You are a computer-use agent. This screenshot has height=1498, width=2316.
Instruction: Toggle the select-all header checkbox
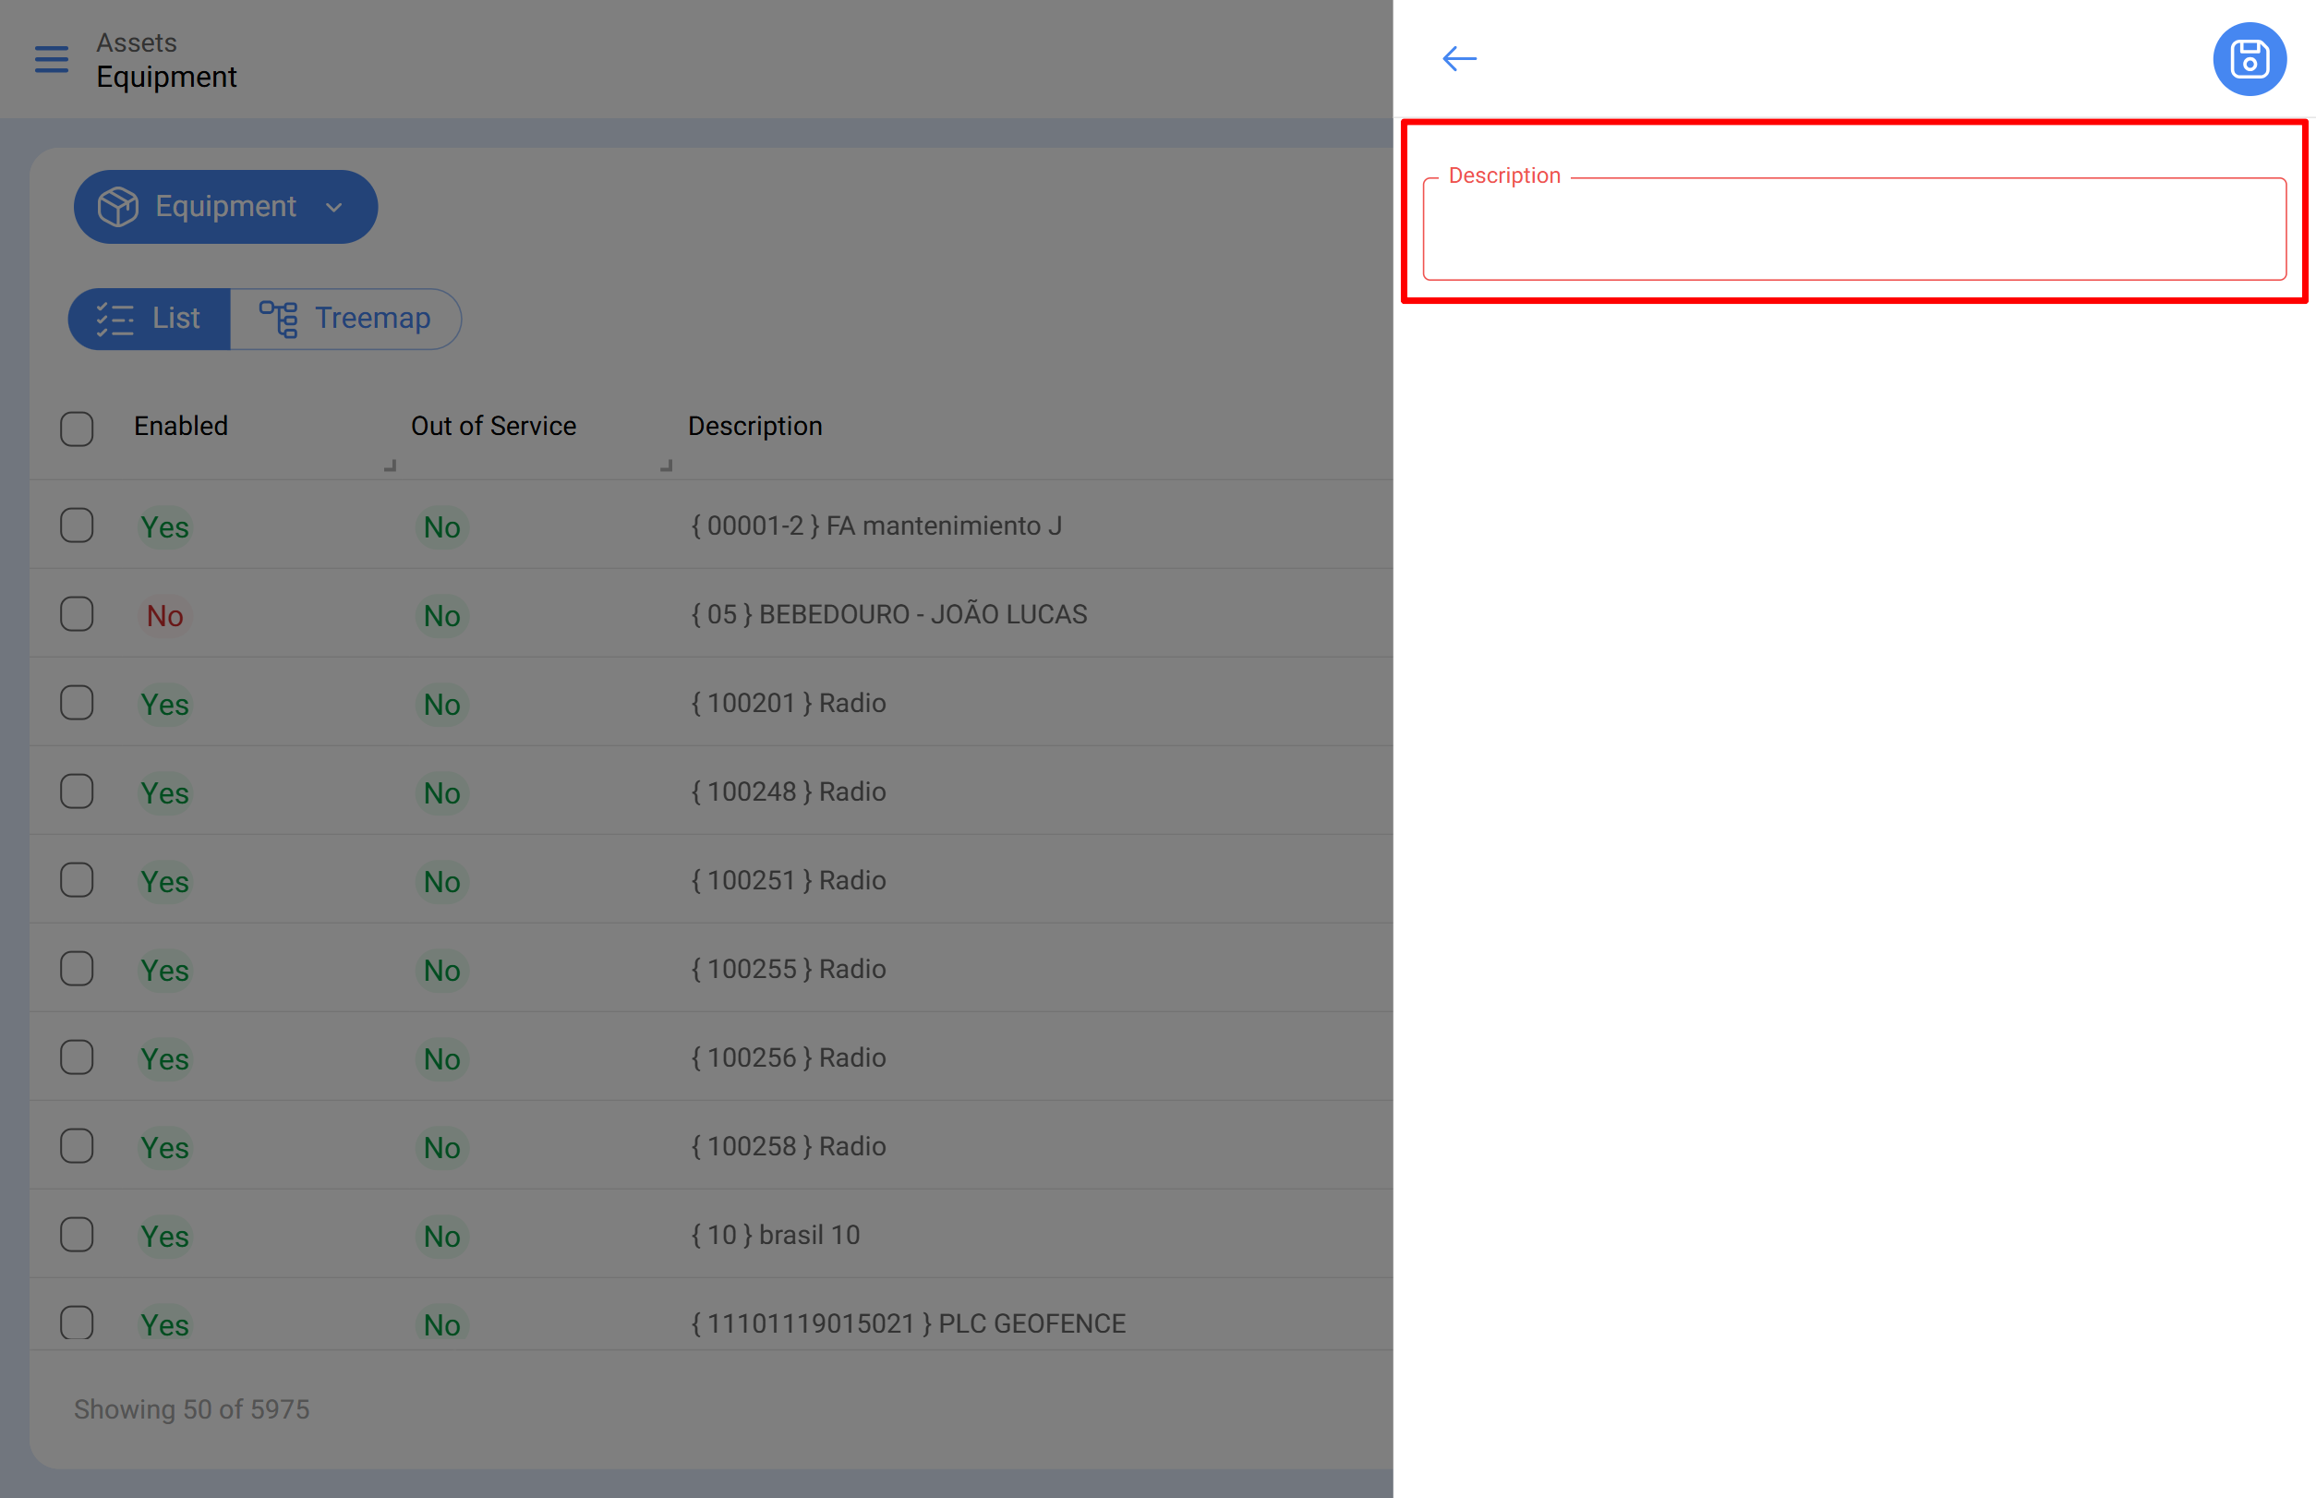click(x=77, y=428)
